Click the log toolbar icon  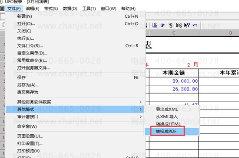179,25
